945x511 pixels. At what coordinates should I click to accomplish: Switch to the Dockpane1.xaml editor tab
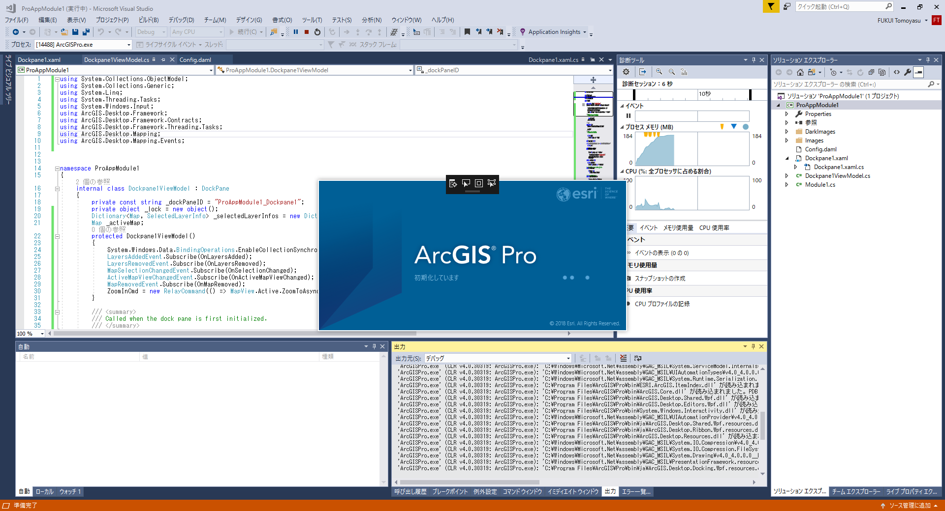pyautogui.click(x=39, y=60)
